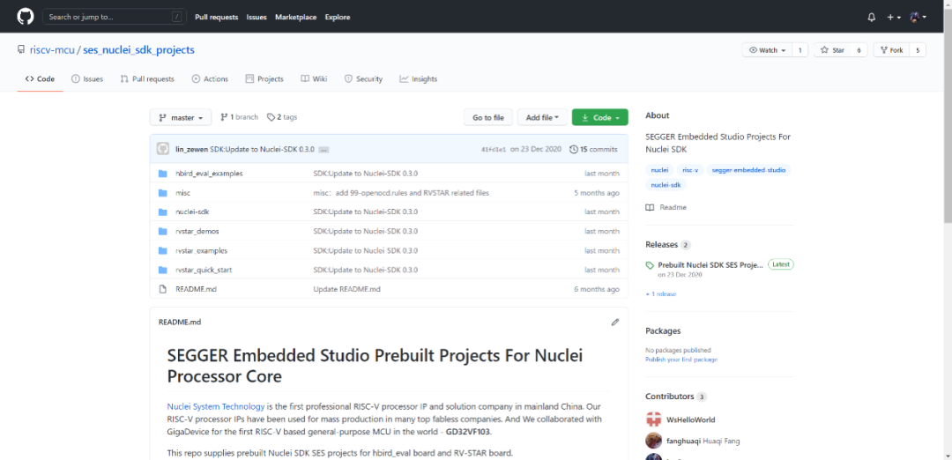The width and height of the screenshot is (952, 460).
Task: Open the Pull requests tab
Action: 147,79
